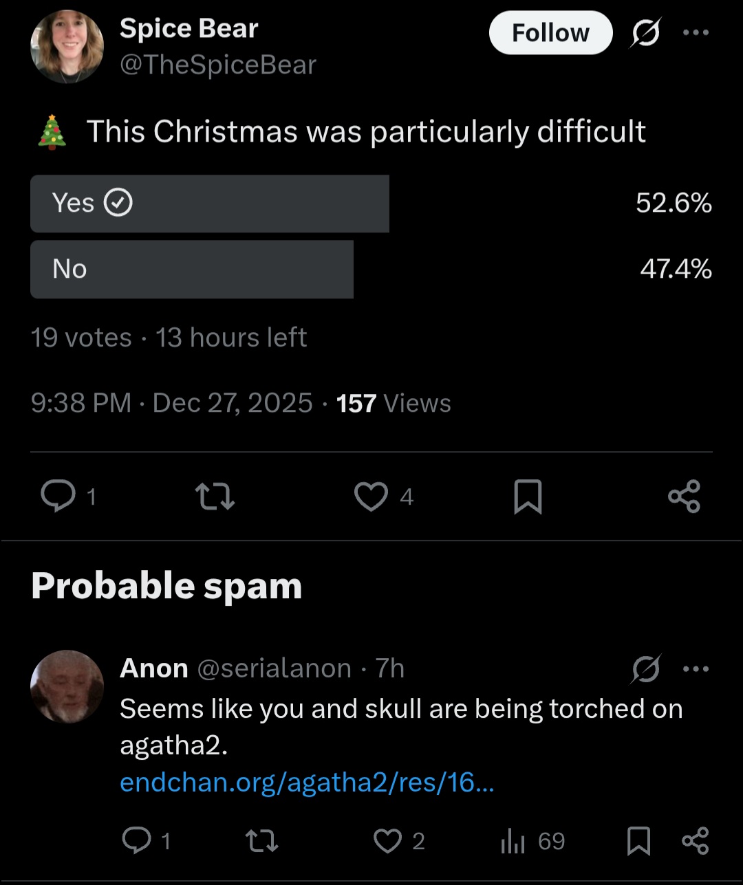Follow Spice Bear

coord(550,33)
